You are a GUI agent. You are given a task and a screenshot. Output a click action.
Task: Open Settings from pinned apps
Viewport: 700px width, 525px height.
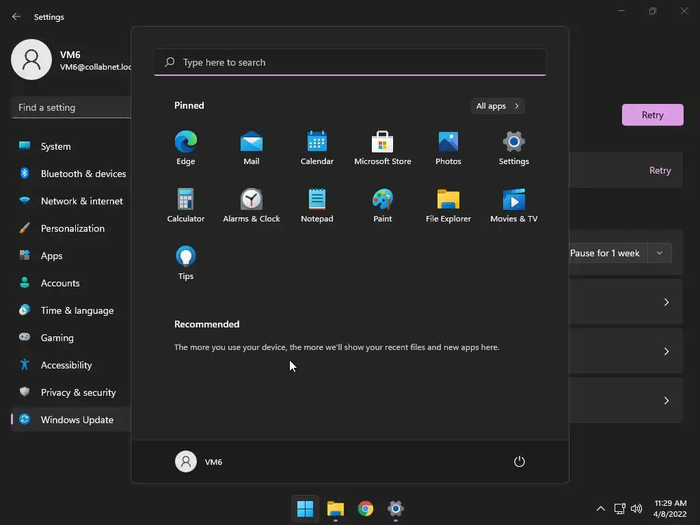[514, 148]
